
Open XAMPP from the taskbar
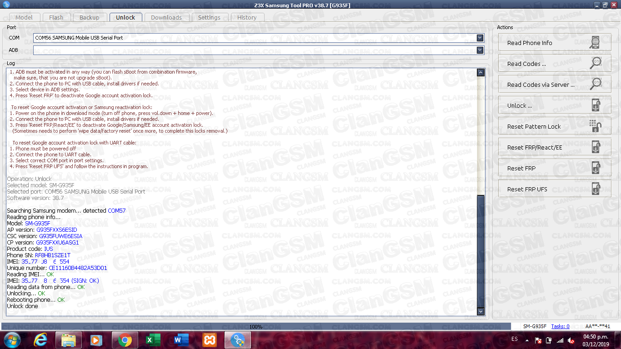pos(210,340)
